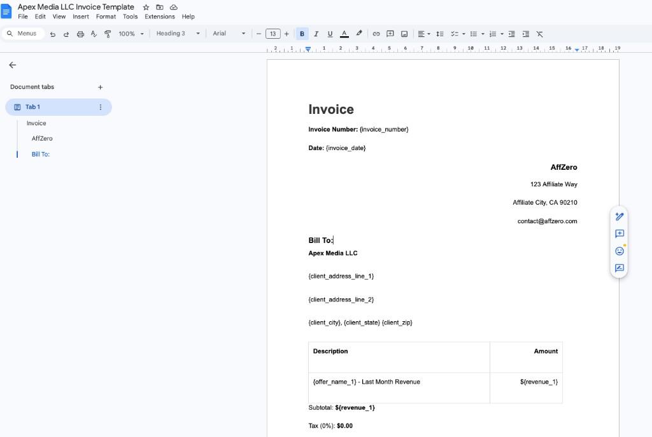Click the font size field showing 13

tap(273, 34)
